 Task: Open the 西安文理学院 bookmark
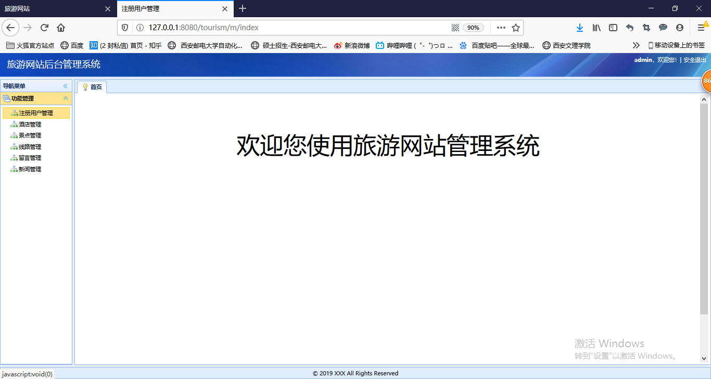click(x=567, y=45)
